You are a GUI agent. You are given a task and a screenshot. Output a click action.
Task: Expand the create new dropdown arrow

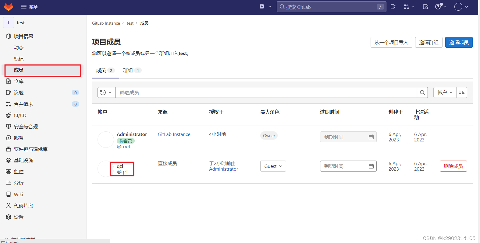click(270, 6)
